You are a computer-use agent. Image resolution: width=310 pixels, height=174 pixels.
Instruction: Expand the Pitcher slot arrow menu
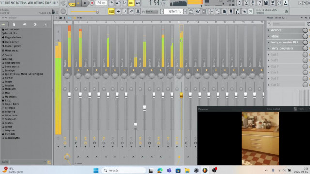click(269, 36)
